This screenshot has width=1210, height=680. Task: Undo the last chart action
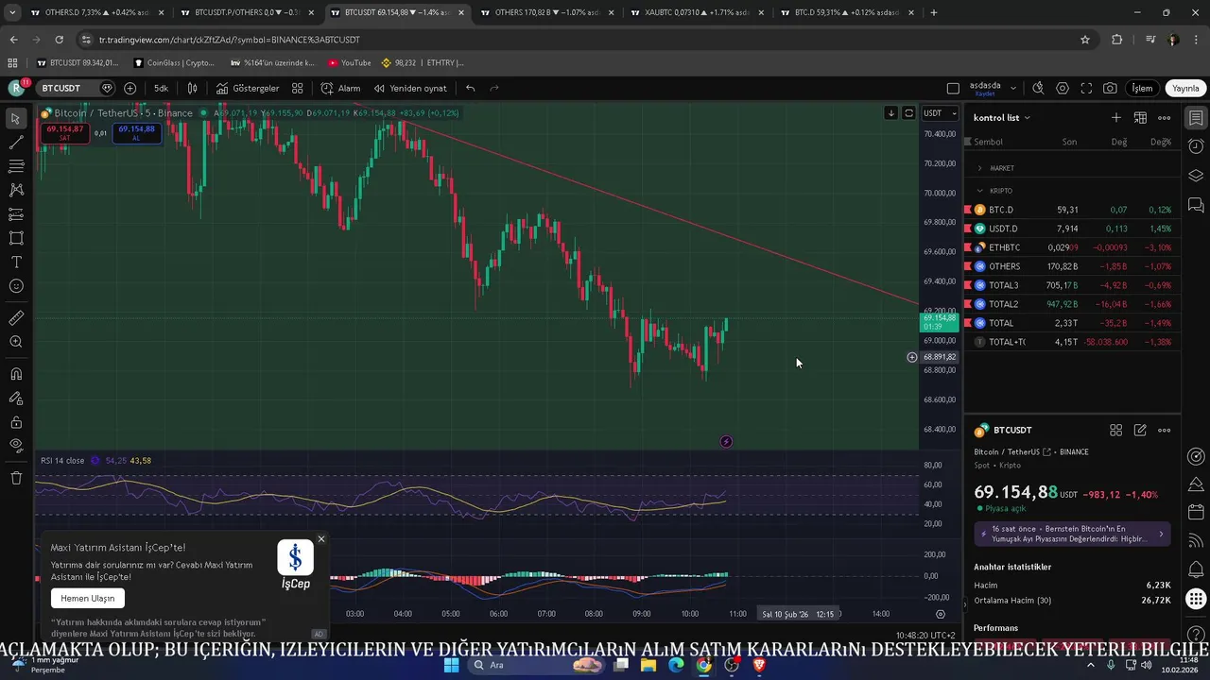pos(470,88)
